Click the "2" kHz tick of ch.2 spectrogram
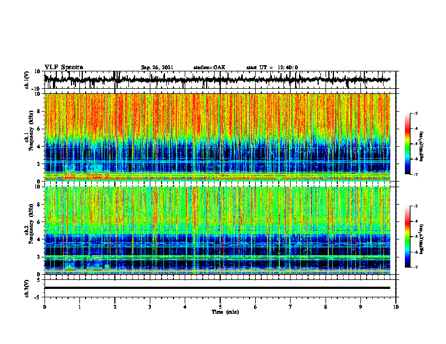Screen dimensions: 446x344 click(39, 257)
